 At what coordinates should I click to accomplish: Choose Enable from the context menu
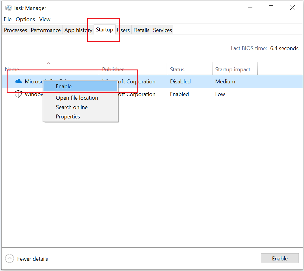coord(64,86)
